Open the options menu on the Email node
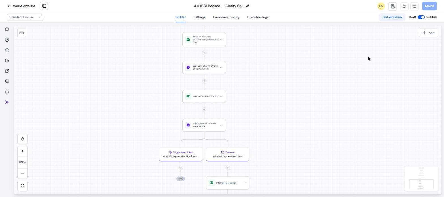Screen dimensions: 444x197 tap(221, 40)
